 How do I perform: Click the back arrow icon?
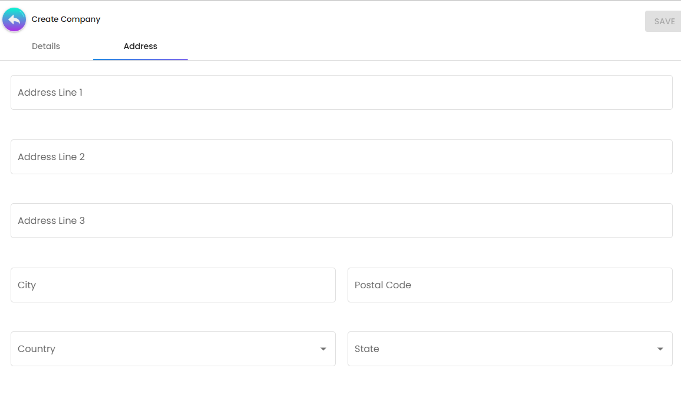14,19
